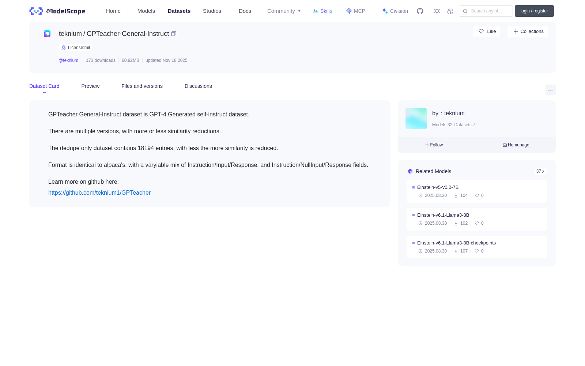Click the GPTeacher-General-Instruct title text
This screenshot has height=366, width=585.
(x=128, y=34)
